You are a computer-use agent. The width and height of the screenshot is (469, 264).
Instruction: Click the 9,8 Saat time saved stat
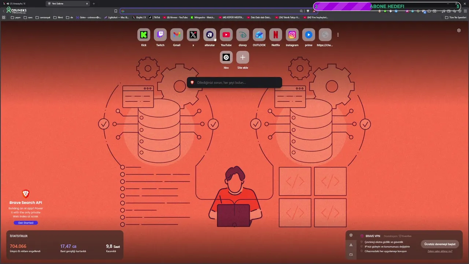point(113,248)
